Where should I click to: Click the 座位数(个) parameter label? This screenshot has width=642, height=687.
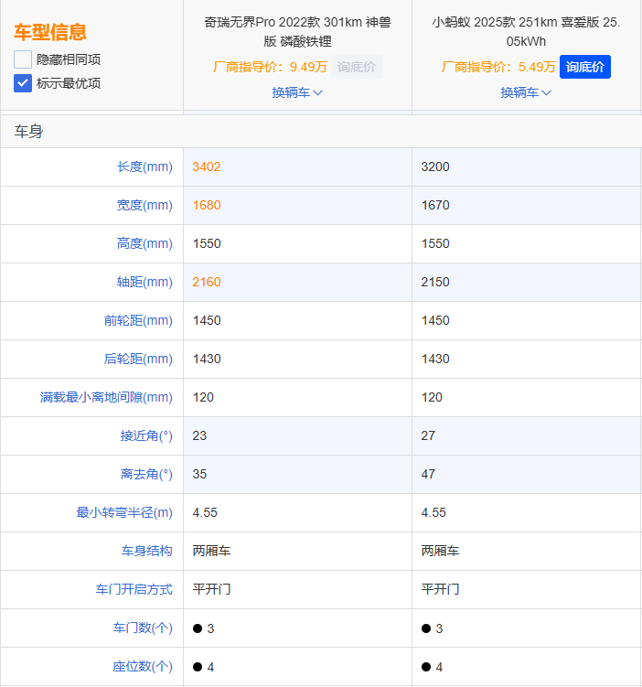click(143, 666)
